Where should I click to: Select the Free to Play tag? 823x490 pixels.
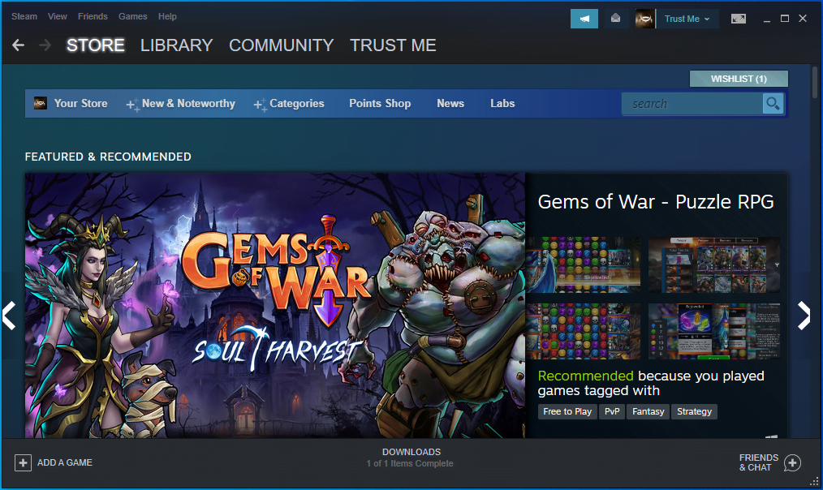tap(567, 412)
